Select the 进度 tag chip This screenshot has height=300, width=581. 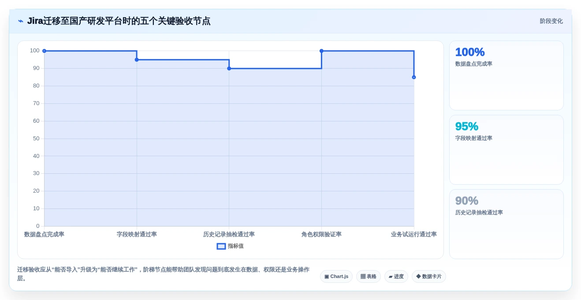click(x=396, y=277)
